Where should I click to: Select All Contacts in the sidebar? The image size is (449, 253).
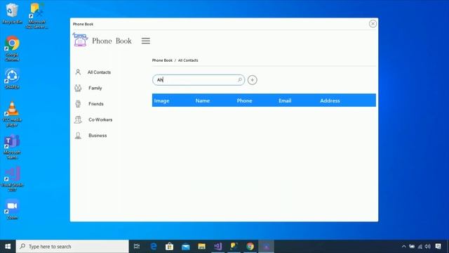pos(99,72)
